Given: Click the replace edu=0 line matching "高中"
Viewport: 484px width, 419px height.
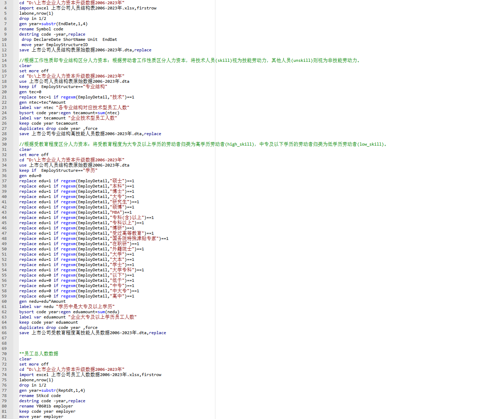Looking at the screenshot, I should 77,296.
